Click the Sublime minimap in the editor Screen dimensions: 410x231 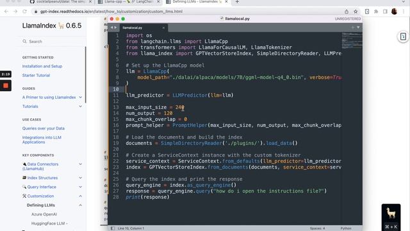point(352,40)
